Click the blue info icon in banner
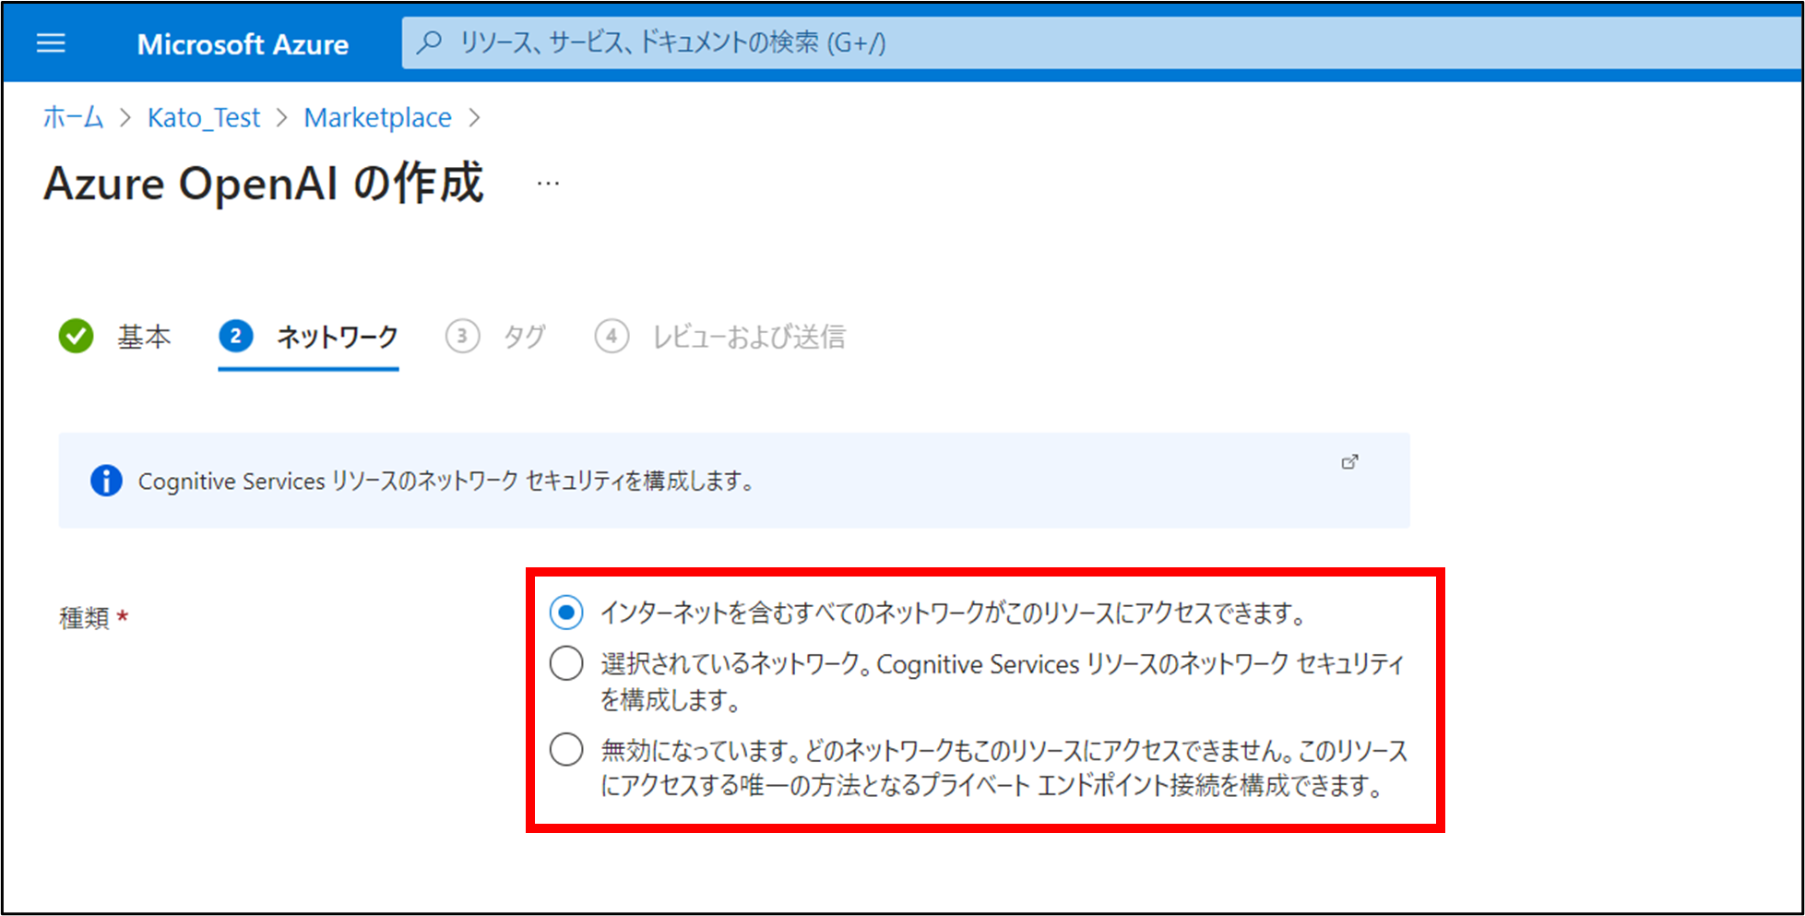The image size is (1805, 916). coord(106,481)
